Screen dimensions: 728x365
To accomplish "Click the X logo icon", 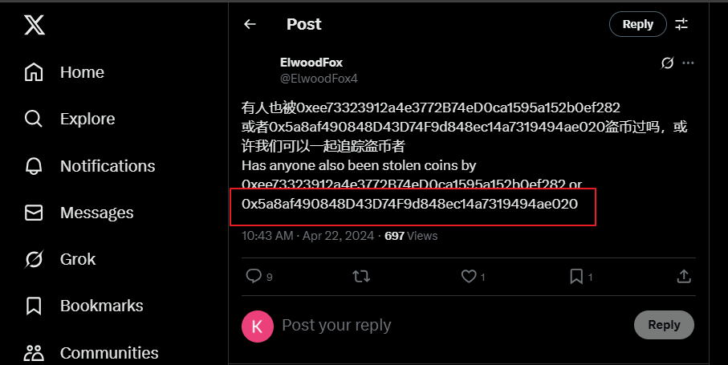I will pos(35,26).
